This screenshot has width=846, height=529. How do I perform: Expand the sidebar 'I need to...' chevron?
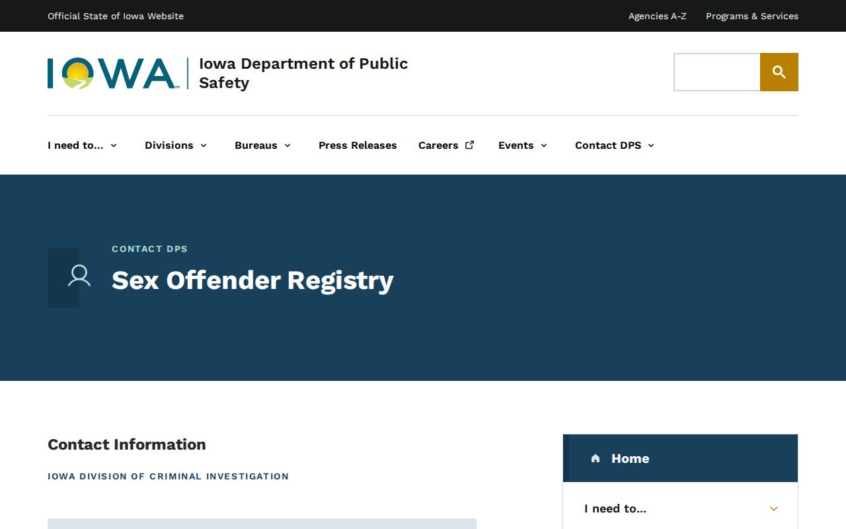click(774, 509)
